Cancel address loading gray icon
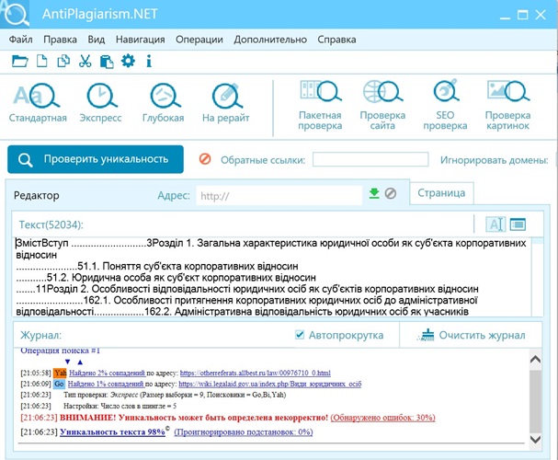This screenshot has width=558, height=460. [x=391, y=194]
